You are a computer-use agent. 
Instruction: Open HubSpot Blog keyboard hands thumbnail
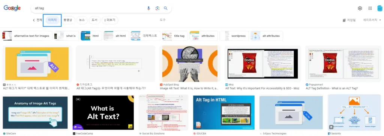189,64
